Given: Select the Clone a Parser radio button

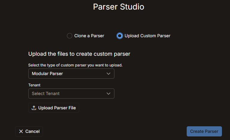Looking at the screenshot, I should coord(70,36).
